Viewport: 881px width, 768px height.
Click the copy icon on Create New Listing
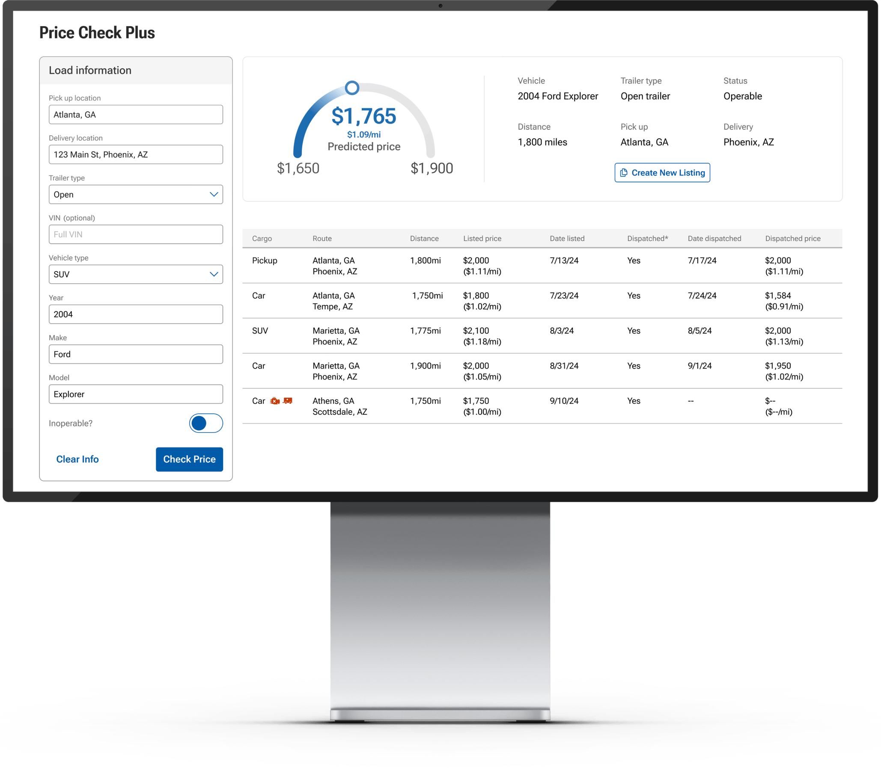tap(623, 173)
